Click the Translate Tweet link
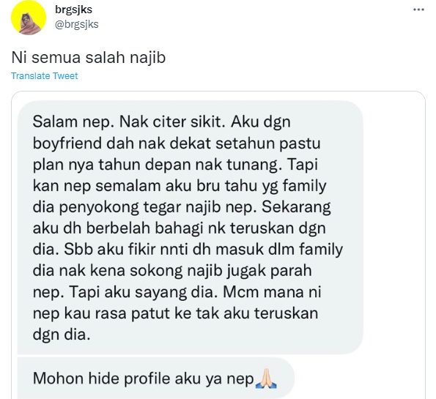This screenshot has height=399, width=436. coord(45,76)
